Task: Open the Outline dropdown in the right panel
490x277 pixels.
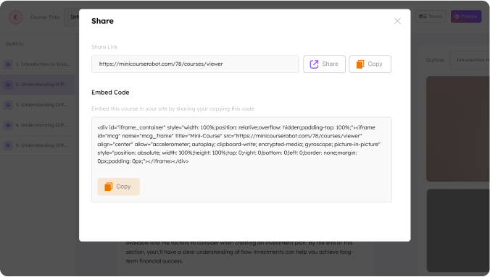Action: click(470, 60)
